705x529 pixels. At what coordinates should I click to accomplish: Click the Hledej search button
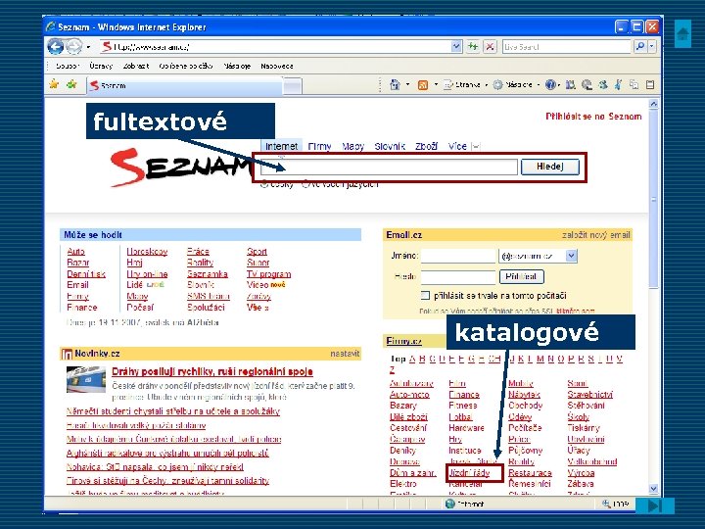(550, 167)
